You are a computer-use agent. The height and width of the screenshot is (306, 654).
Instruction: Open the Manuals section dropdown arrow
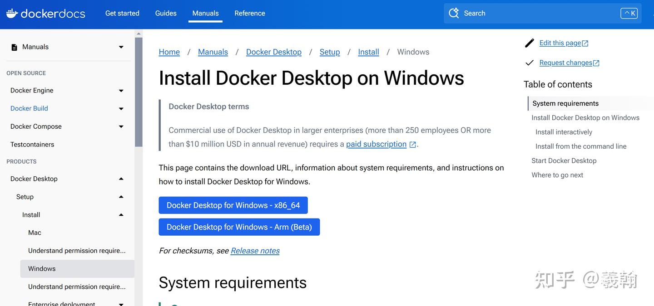click(x=121, y=47)
